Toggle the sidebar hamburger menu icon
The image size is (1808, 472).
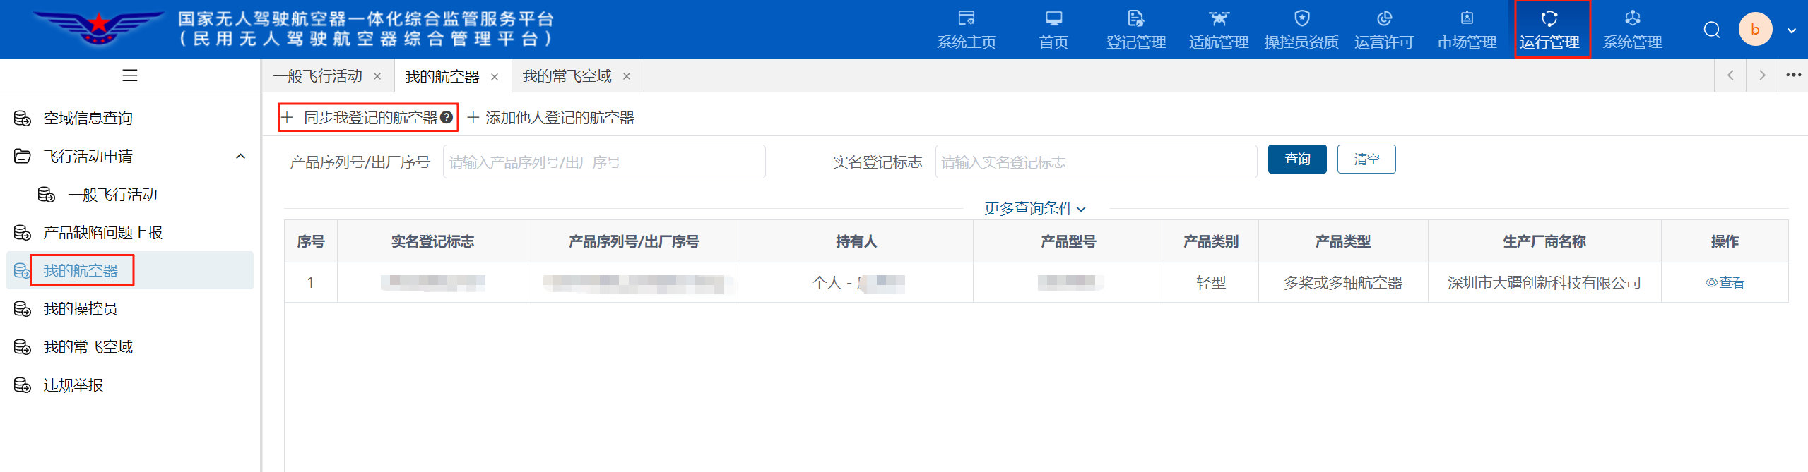130,75
